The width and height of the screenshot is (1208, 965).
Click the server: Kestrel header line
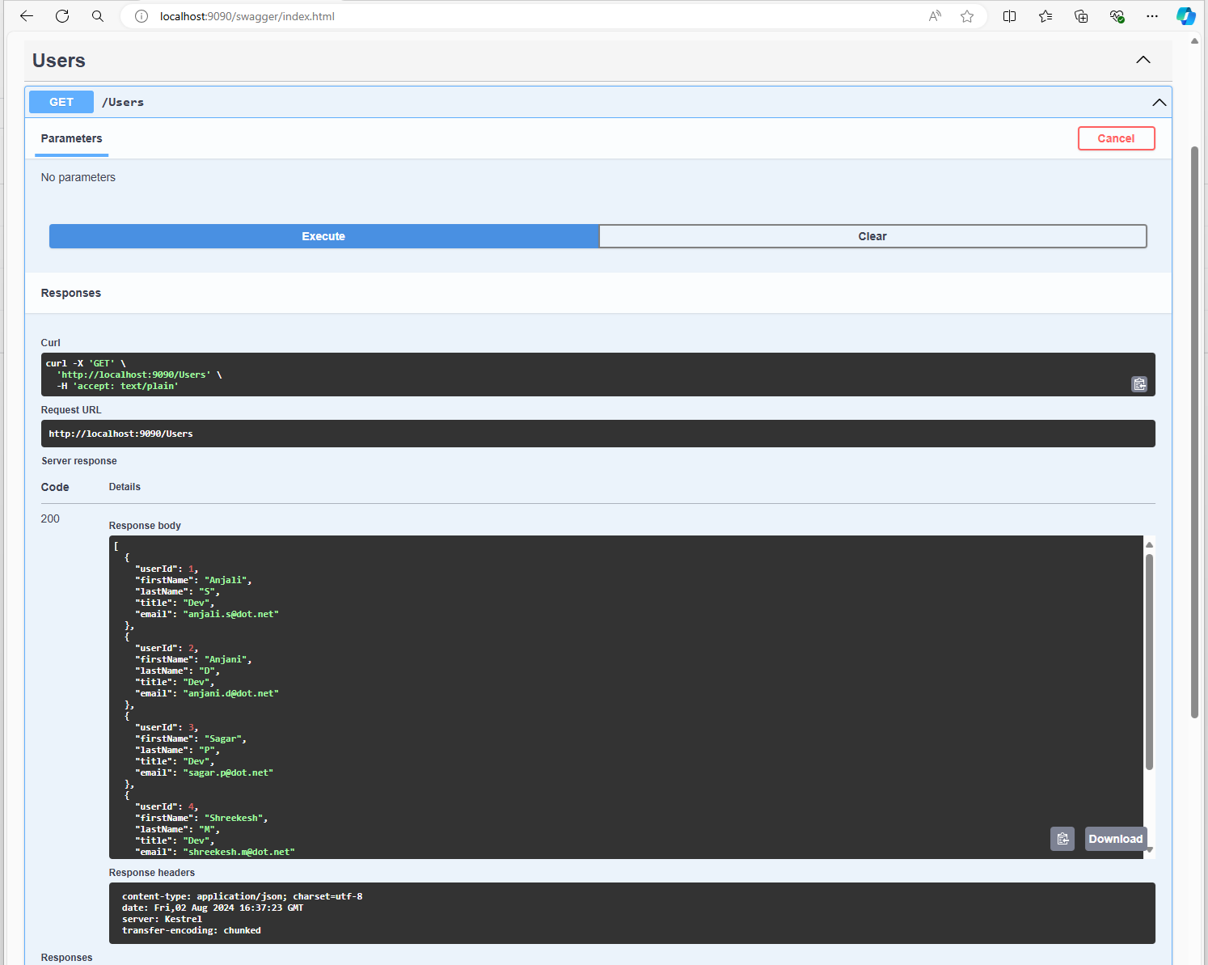(x=162, y=919)
